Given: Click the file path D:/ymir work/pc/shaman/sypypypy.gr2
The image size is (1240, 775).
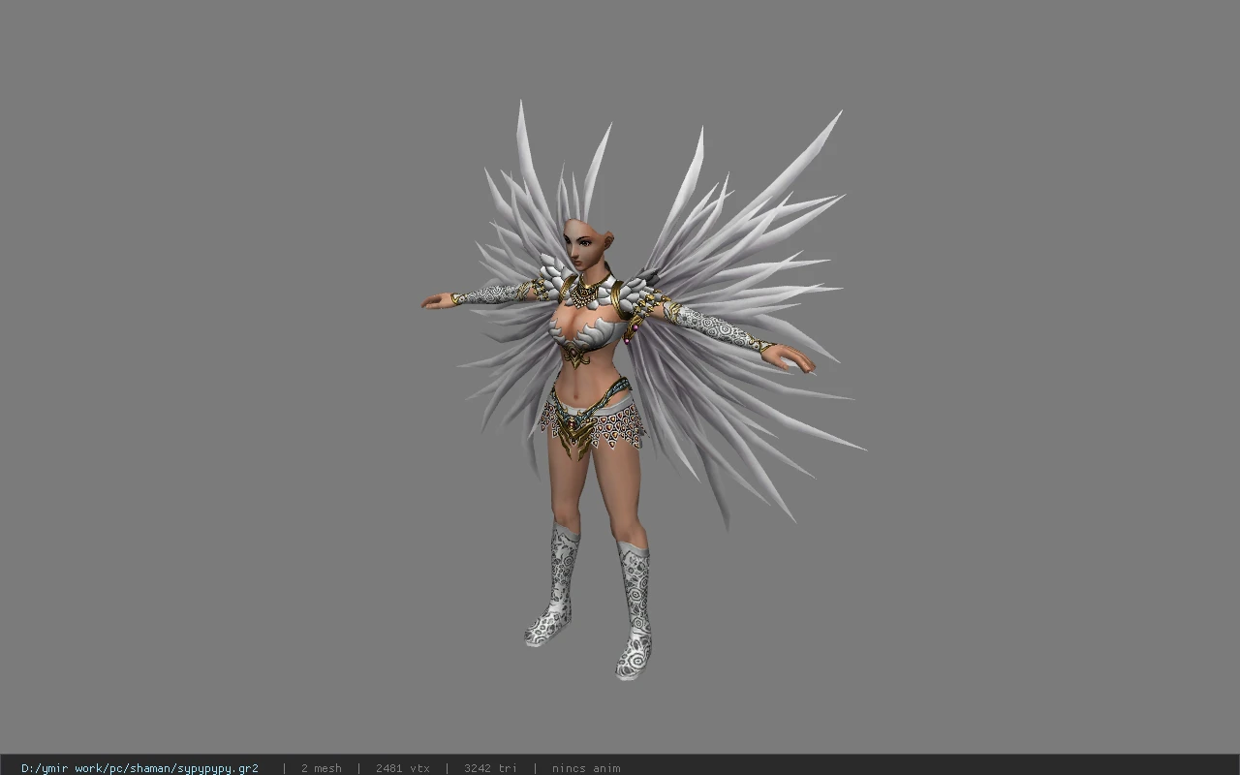Looking at the screenshot, I should [139, 768].
